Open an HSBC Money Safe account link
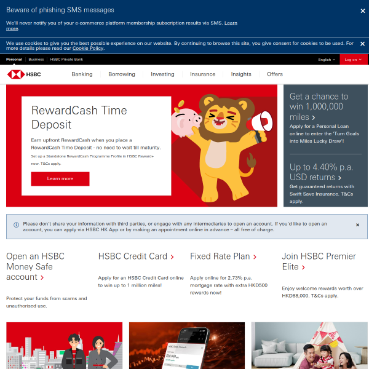The height and width of the screenshot is (369, 369). click(35, 267)
